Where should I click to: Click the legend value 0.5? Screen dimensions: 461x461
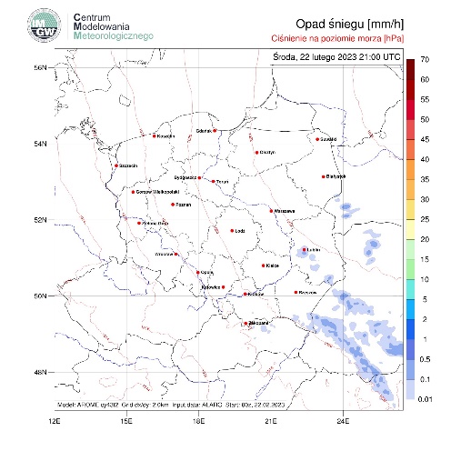pyautogui.click(x=425, y=359)
